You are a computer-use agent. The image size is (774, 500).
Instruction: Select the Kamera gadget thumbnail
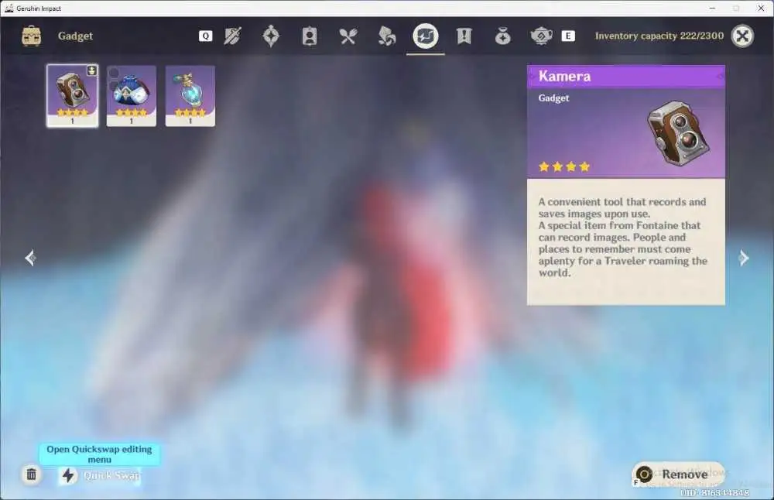pyautogui.click(x=73, y=96)
